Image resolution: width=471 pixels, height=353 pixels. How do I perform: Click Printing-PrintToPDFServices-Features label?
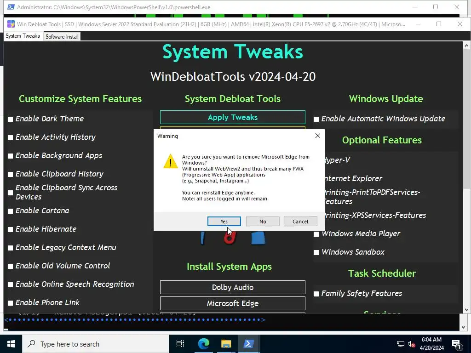tap(373, 197)
